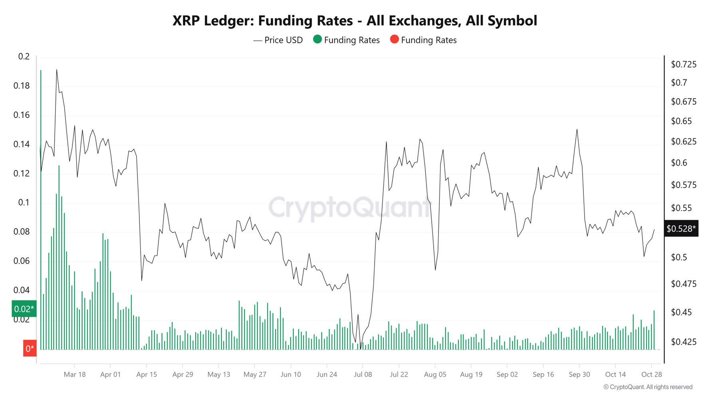Click the green 0.02* value tag
Screen dimensions: 710x399
pyautogui.click(x=24, y=309)
